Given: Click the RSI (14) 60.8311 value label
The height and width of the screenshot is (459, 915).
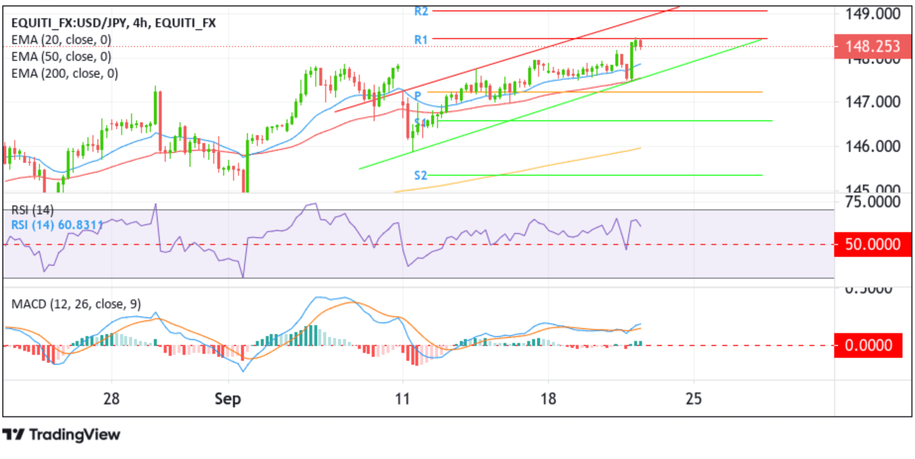Looking at the screenshot, I should tap(57, 225).
